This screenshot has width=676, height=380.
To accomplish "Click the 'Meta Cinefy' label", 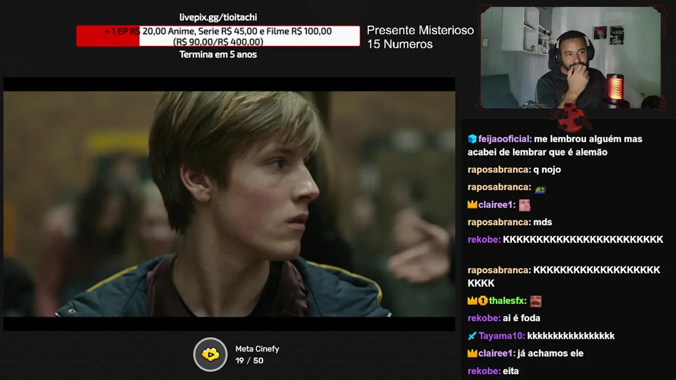I will [x=257, y=349].
